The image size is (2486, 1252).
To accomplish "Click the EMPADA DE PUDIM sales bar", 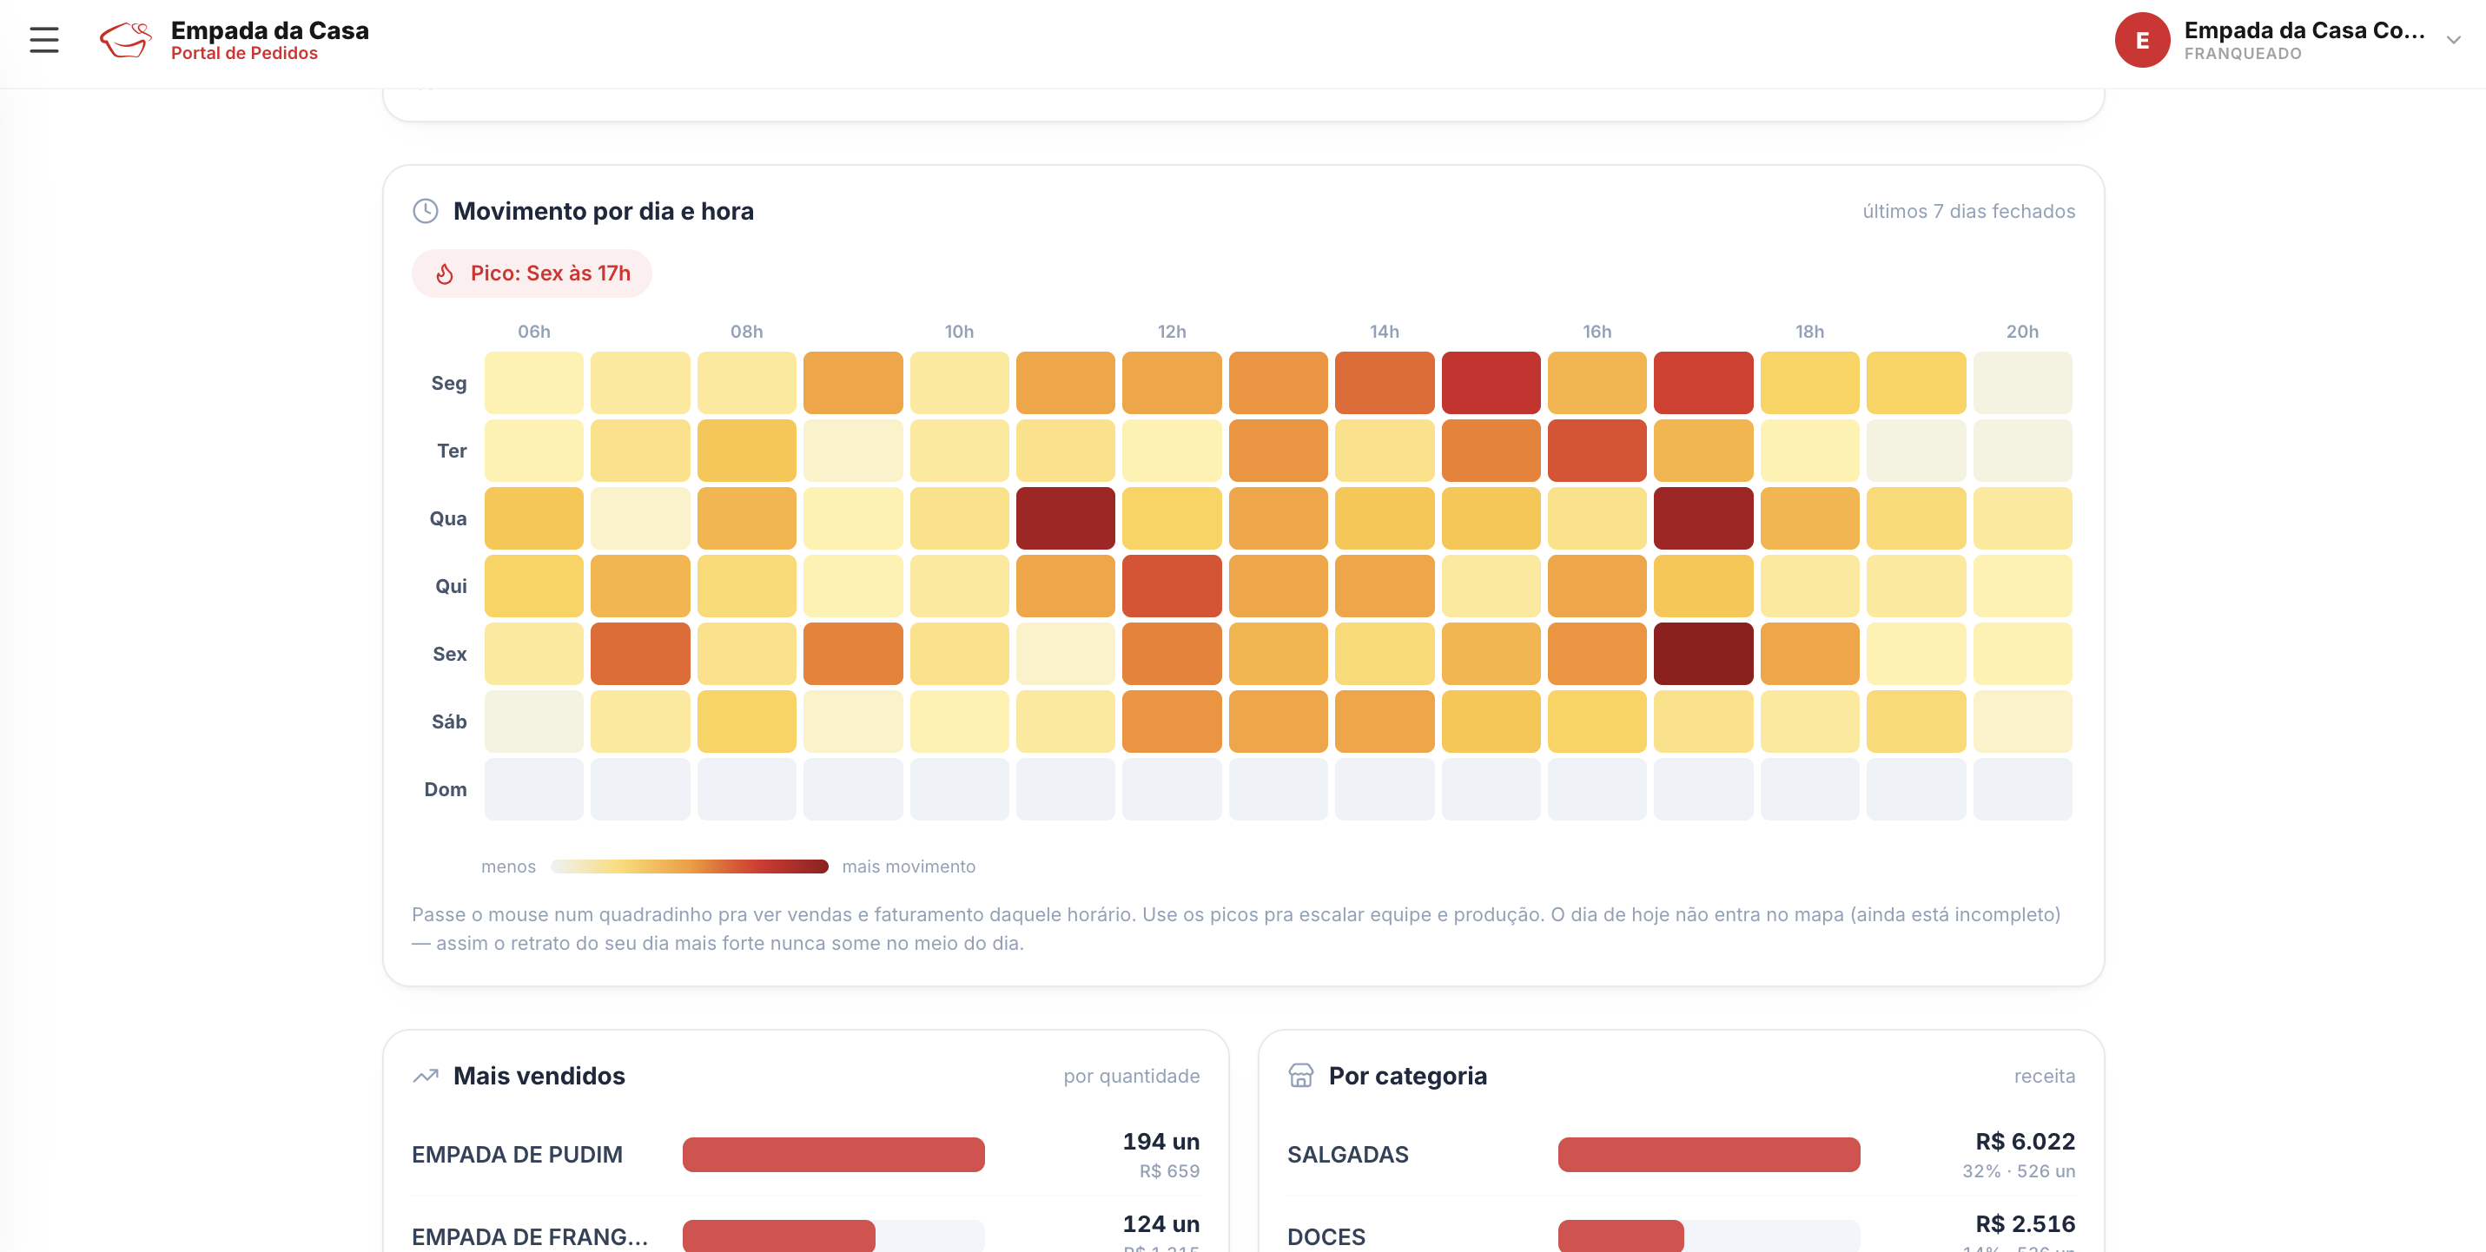I will point(833,1155).
